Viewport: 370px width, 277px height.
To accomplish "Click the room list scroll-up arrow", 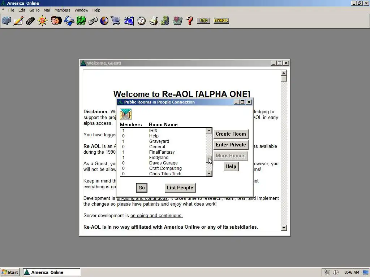I will pyautogui.click(x=209, y=131).
